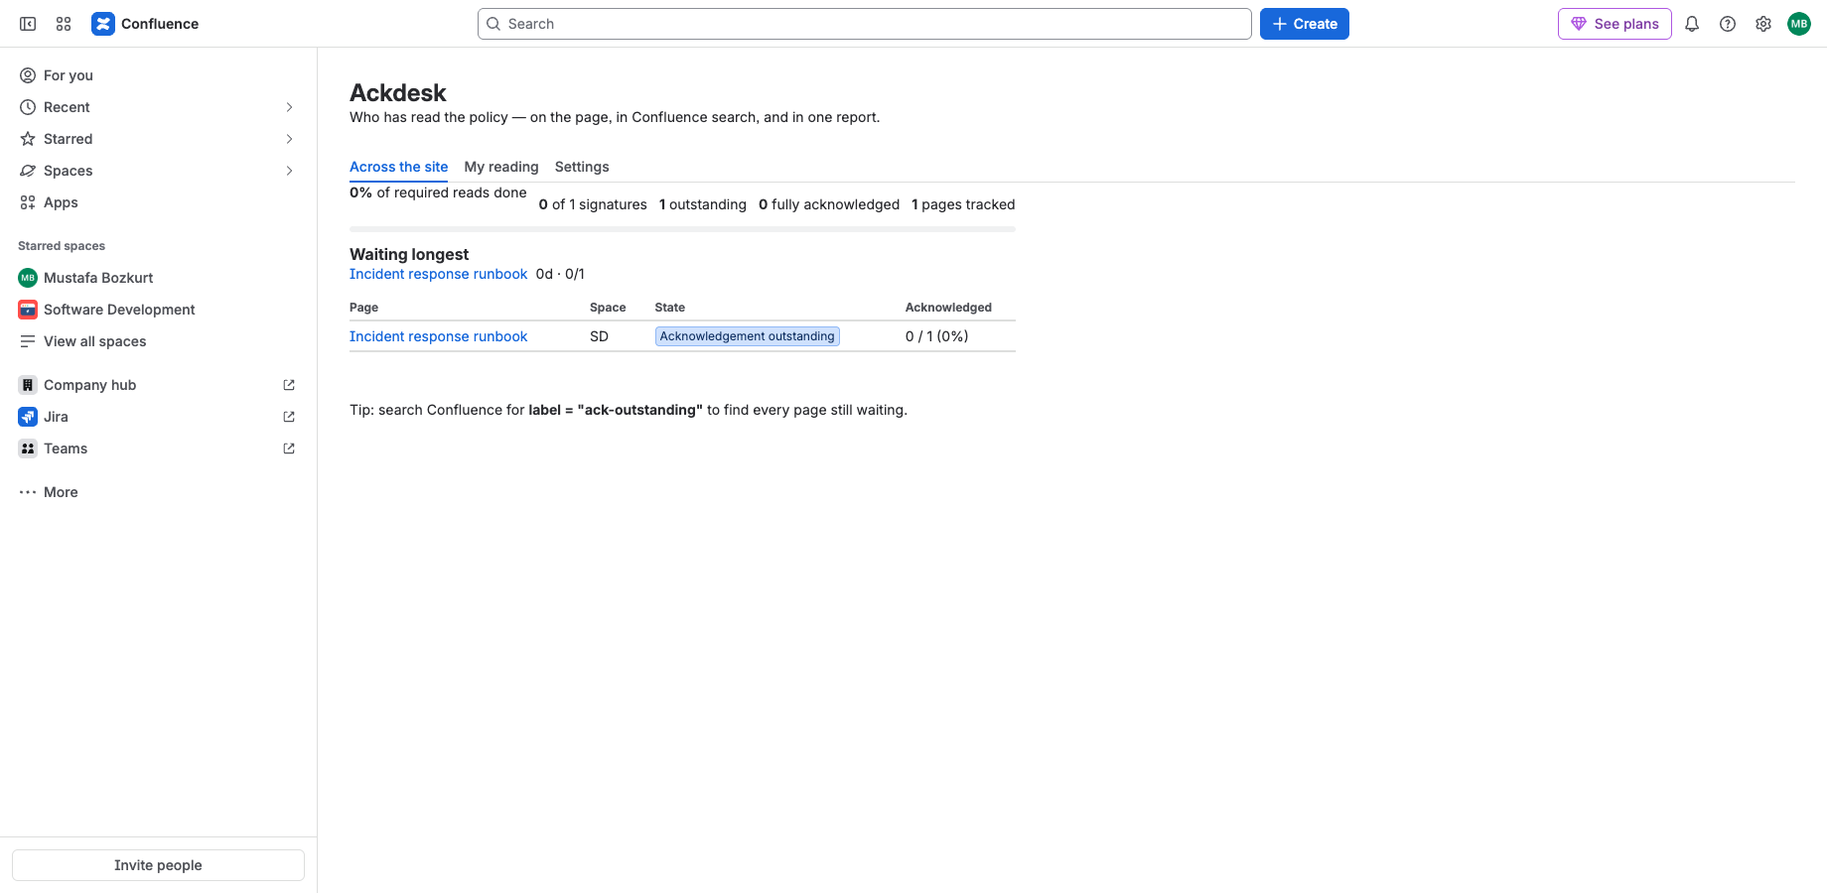Click the '0 / 1 (0%)' acknowledged cell
This screenshot has width=1827, height=893.
point(936,336)
